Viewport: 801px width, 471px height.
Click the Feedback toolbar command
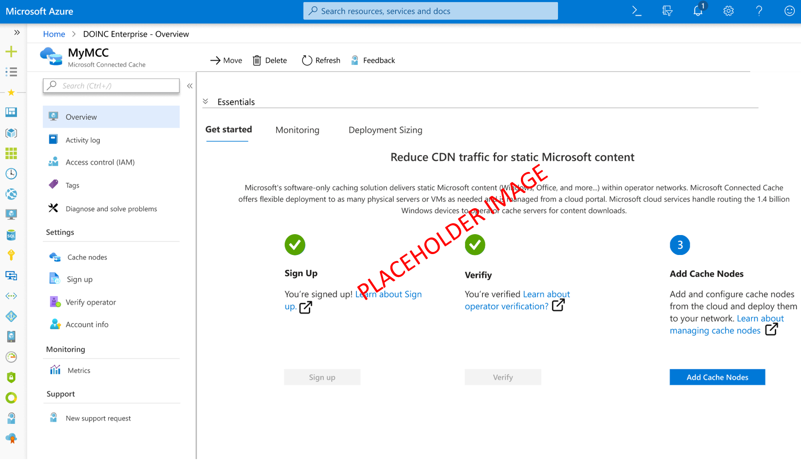tap(373, 60)
